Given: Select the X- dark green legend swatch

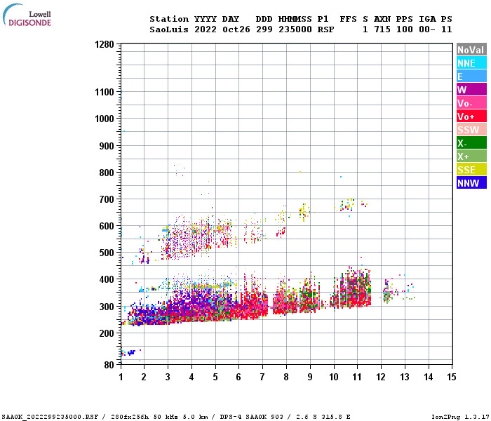Looking at the screenshot, I should pos(471,143).
